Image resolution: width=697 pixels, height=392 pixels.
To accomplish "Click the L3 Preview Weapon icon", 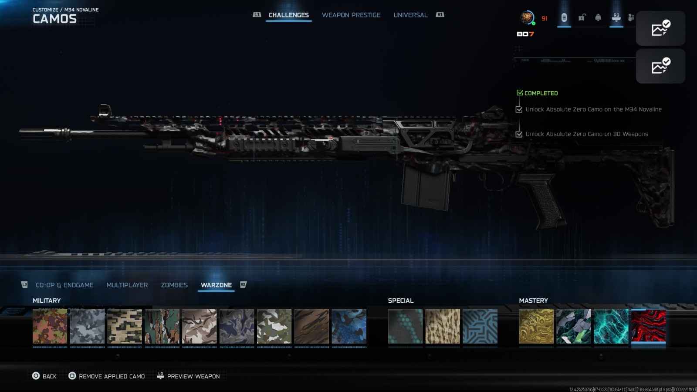I will [x=160, y=375].
